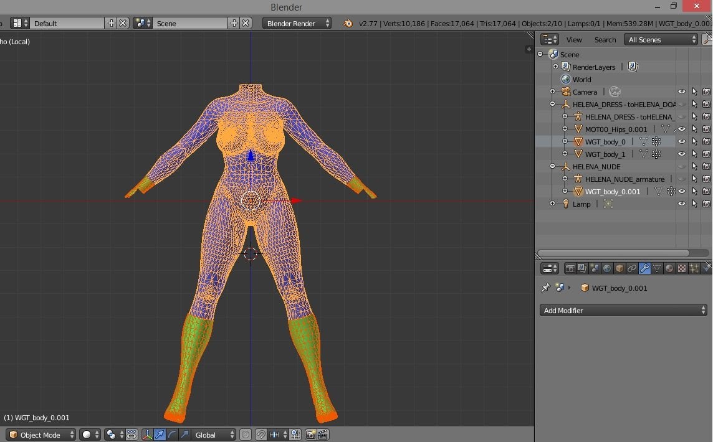Screen dimensions: 713x442
Task: Expand the RenderLayers node
Action: pos(555,67)
